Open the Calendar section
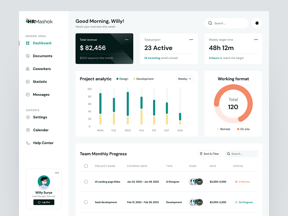The image size is (288, 216). [x=40, y=130]
